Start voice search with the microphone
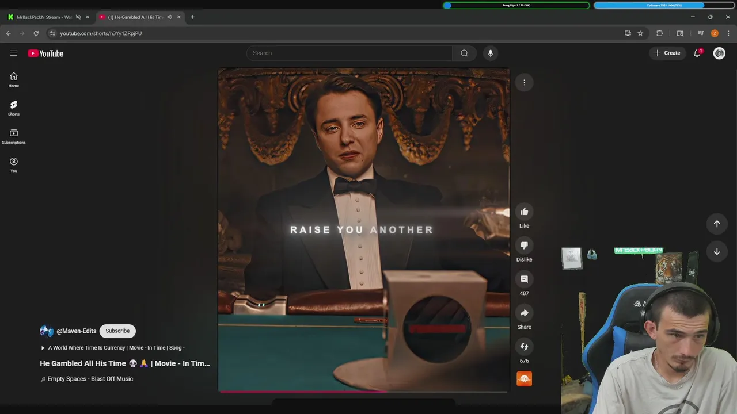The image size is (737, 414). 491,53
